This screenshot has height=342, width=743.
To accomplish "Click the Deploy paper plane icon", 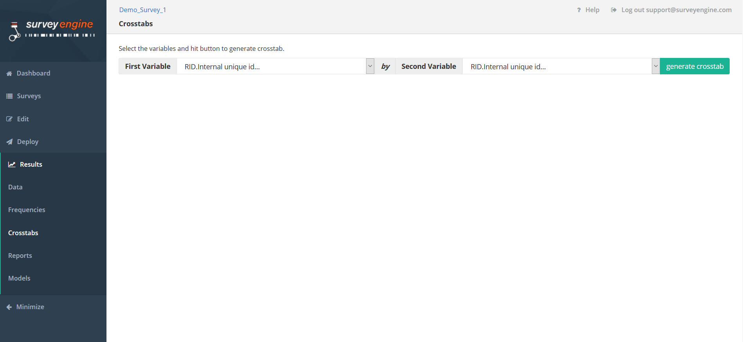I will click(x=9, y=142).
